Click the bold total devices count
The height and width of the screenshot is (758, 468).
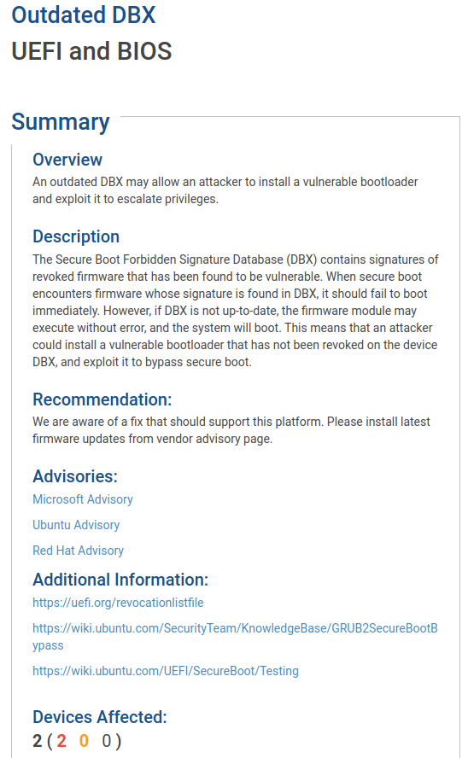point(38,741)
